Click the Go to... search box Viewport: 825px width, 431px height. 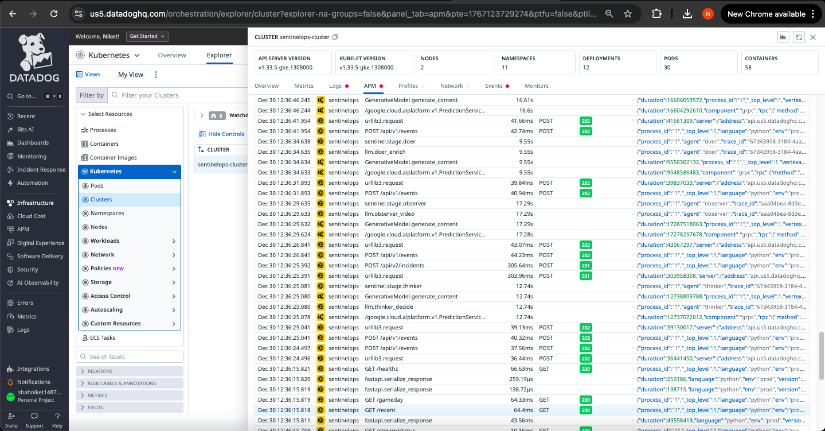(34, 96)
